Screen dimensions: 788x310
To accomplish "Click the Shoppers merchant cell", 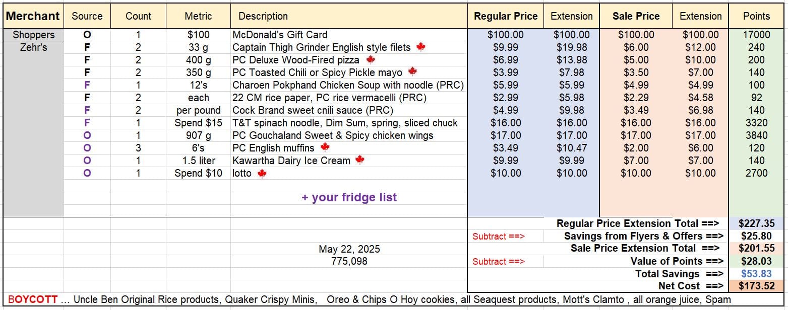I will (x=34, y=35).
